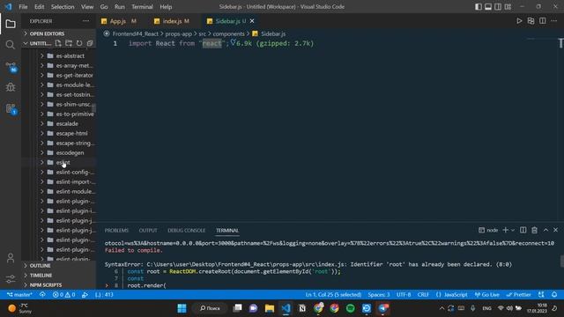Split the editor to the right
This screenshot has height=317, width=564.
click(x=543, y=21)
